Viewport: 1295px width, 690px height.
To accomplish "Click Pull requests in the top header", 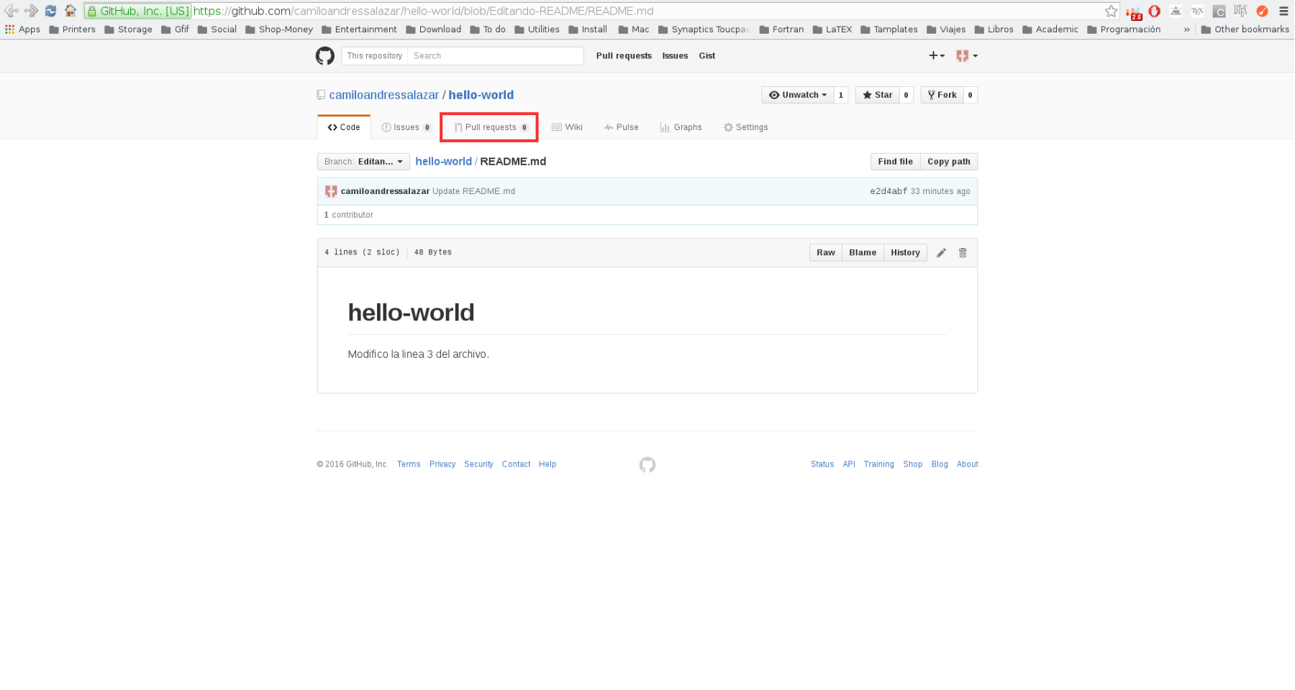I will click(624, 56).
